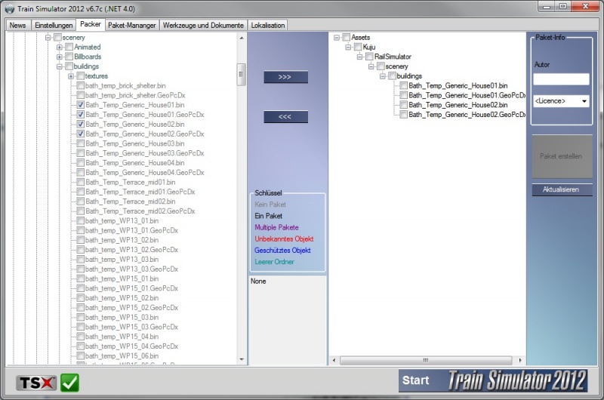The image size is (604, 400).
Task: Select Bath_Temp_Generic_House02.bin in right tree
Action: [458, 105]
